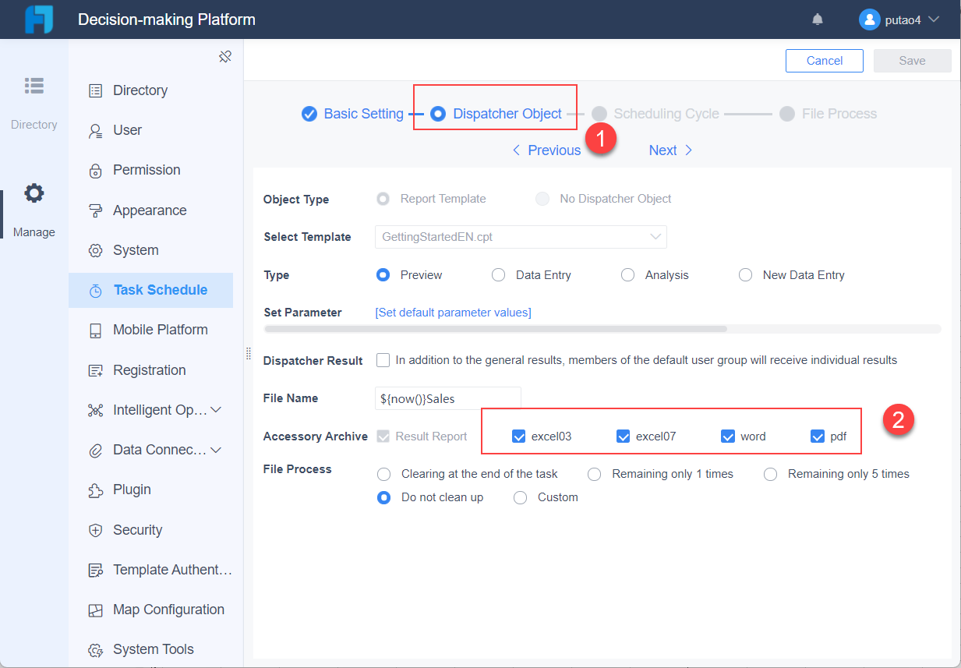Edit the File Name input field
Image resolution: width=961 pixels, height=668 pixels.
coord(448,398)
